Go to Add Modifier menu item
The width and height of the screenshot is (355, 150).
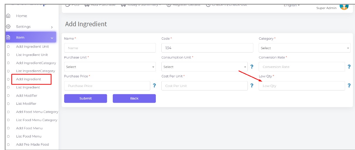[27, 95]
